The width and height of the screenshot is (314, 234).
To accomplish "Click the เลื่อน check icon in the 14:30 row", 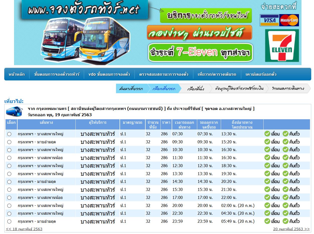I will point(267,181).
